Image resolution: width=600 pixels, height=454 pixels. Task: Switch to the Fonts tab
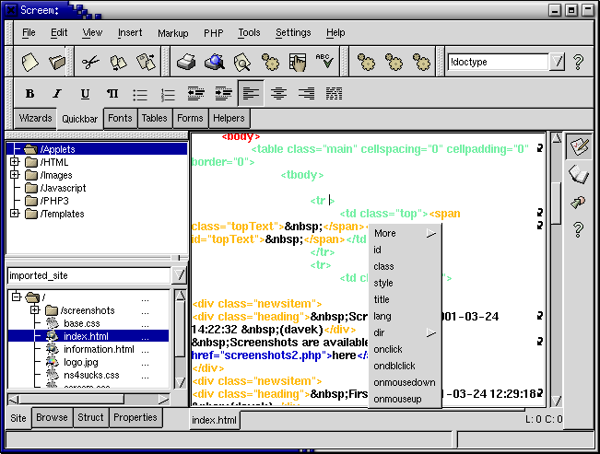120,118
